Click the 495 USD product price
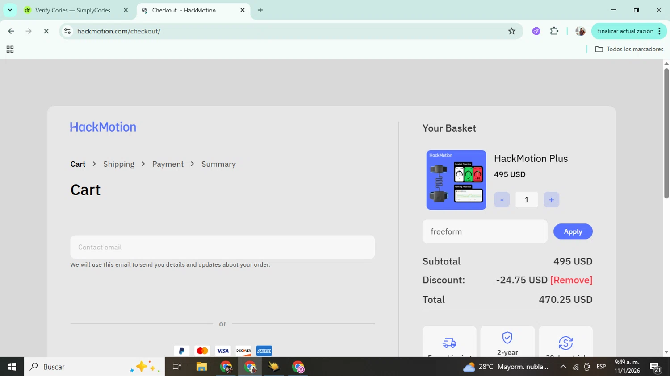670x376 pixels. (x=510, y=174)
